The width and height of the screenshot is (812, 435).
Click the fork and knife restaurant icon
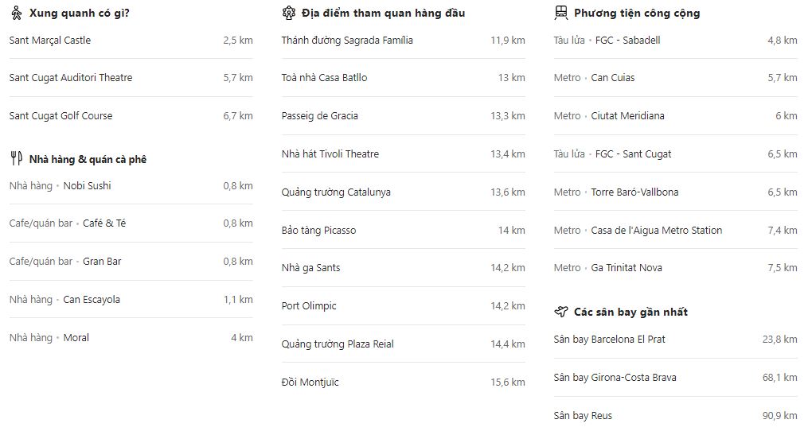pyautogui.click(x=16, y=159)
